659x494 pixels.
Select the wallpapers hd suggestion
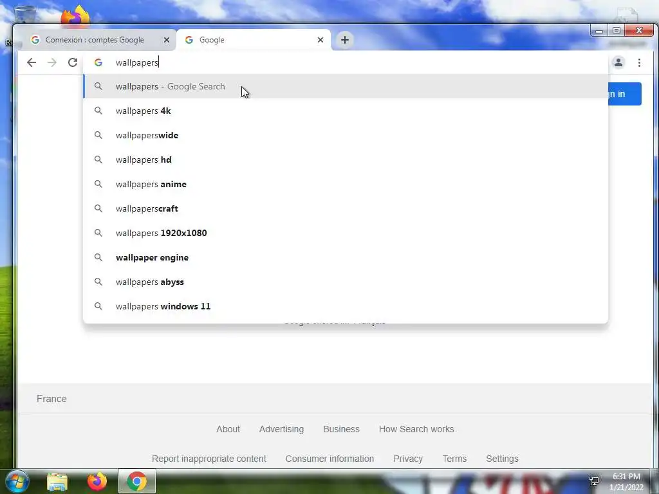[346, 160]
